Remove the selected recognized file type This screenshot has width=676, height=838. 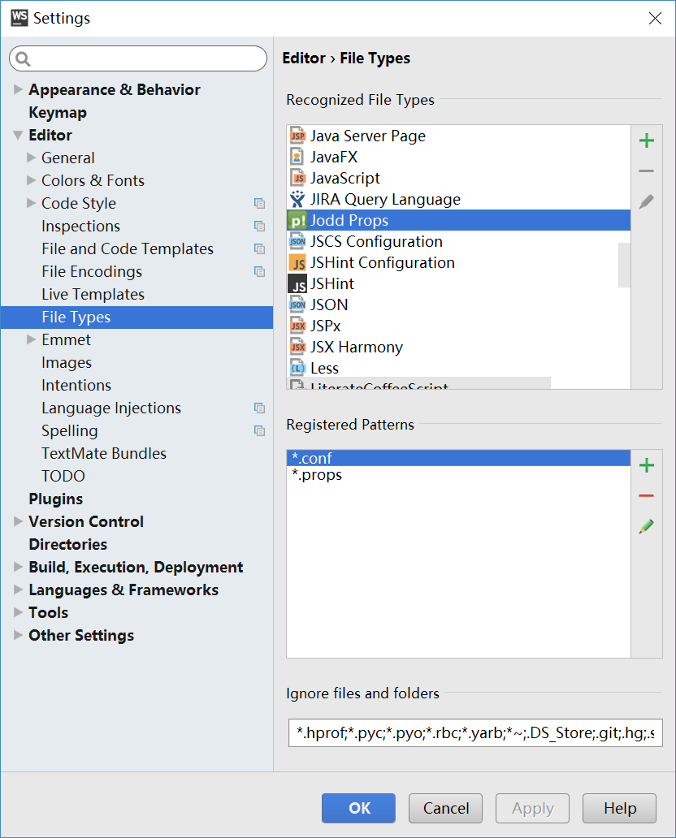647,171
